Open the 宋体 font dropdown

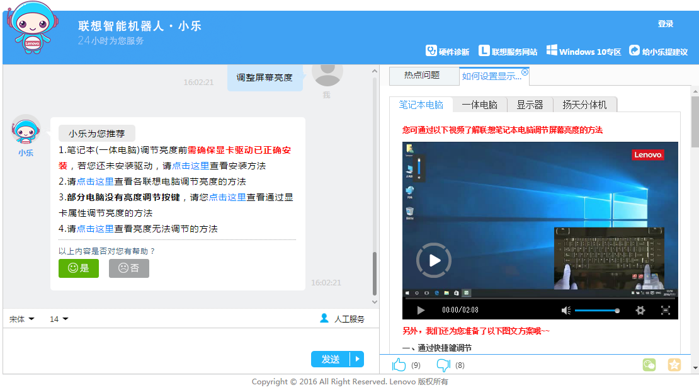point(22,319)
